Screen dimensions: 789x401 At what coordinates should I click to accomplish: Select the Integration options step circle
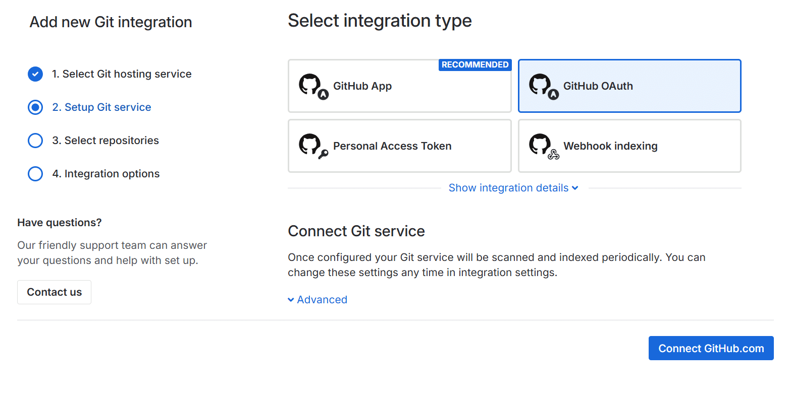pos(35,174)
